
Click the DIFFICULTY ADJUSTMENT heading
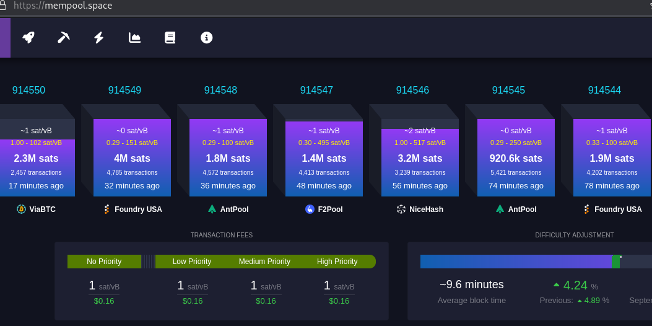tap(574, 236)
